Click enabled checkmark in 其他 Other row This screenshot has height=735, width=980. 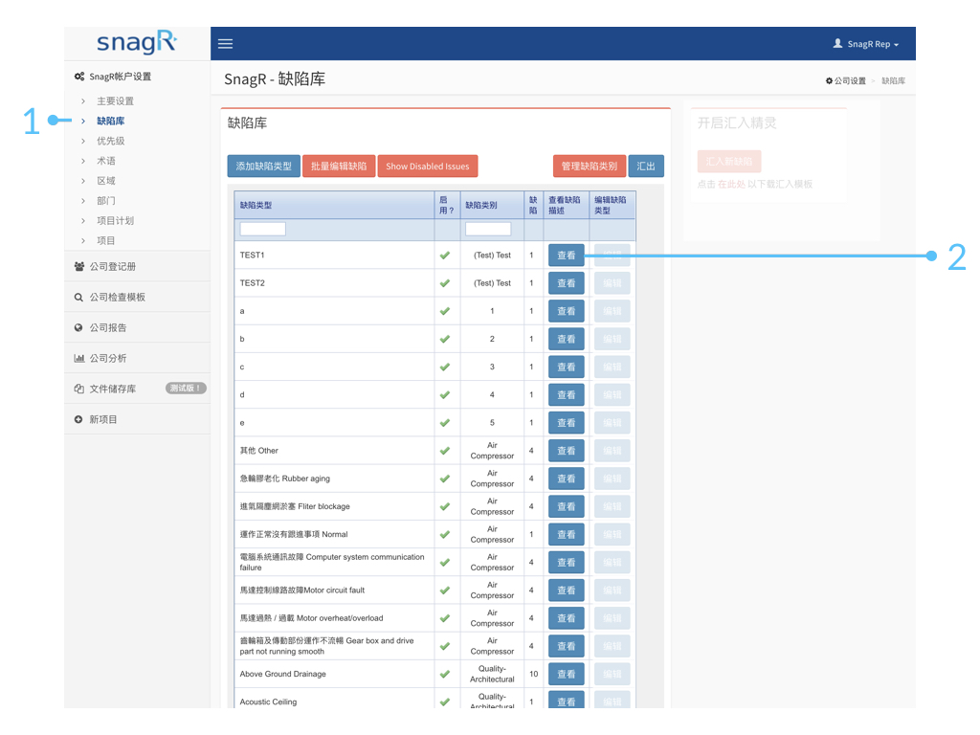445,451
